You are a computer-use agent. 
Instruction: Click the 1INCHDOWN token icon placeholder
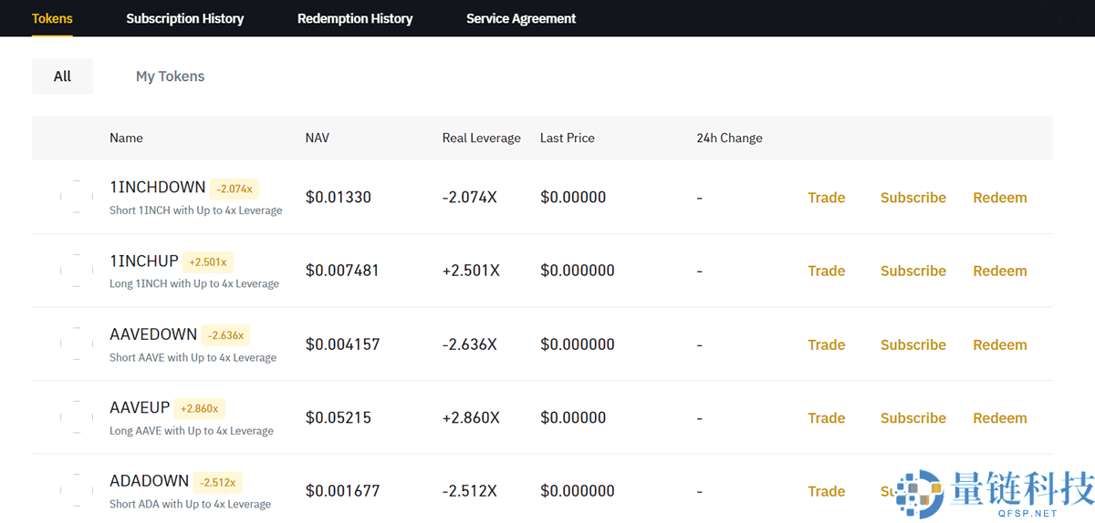pyautogui.click(x=77, y=197)
